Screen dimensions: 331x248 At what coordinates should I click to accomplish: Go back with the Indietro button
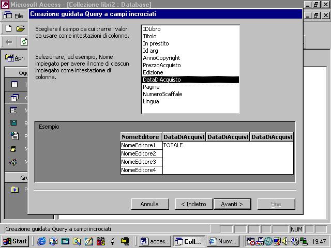pos(194,204)
